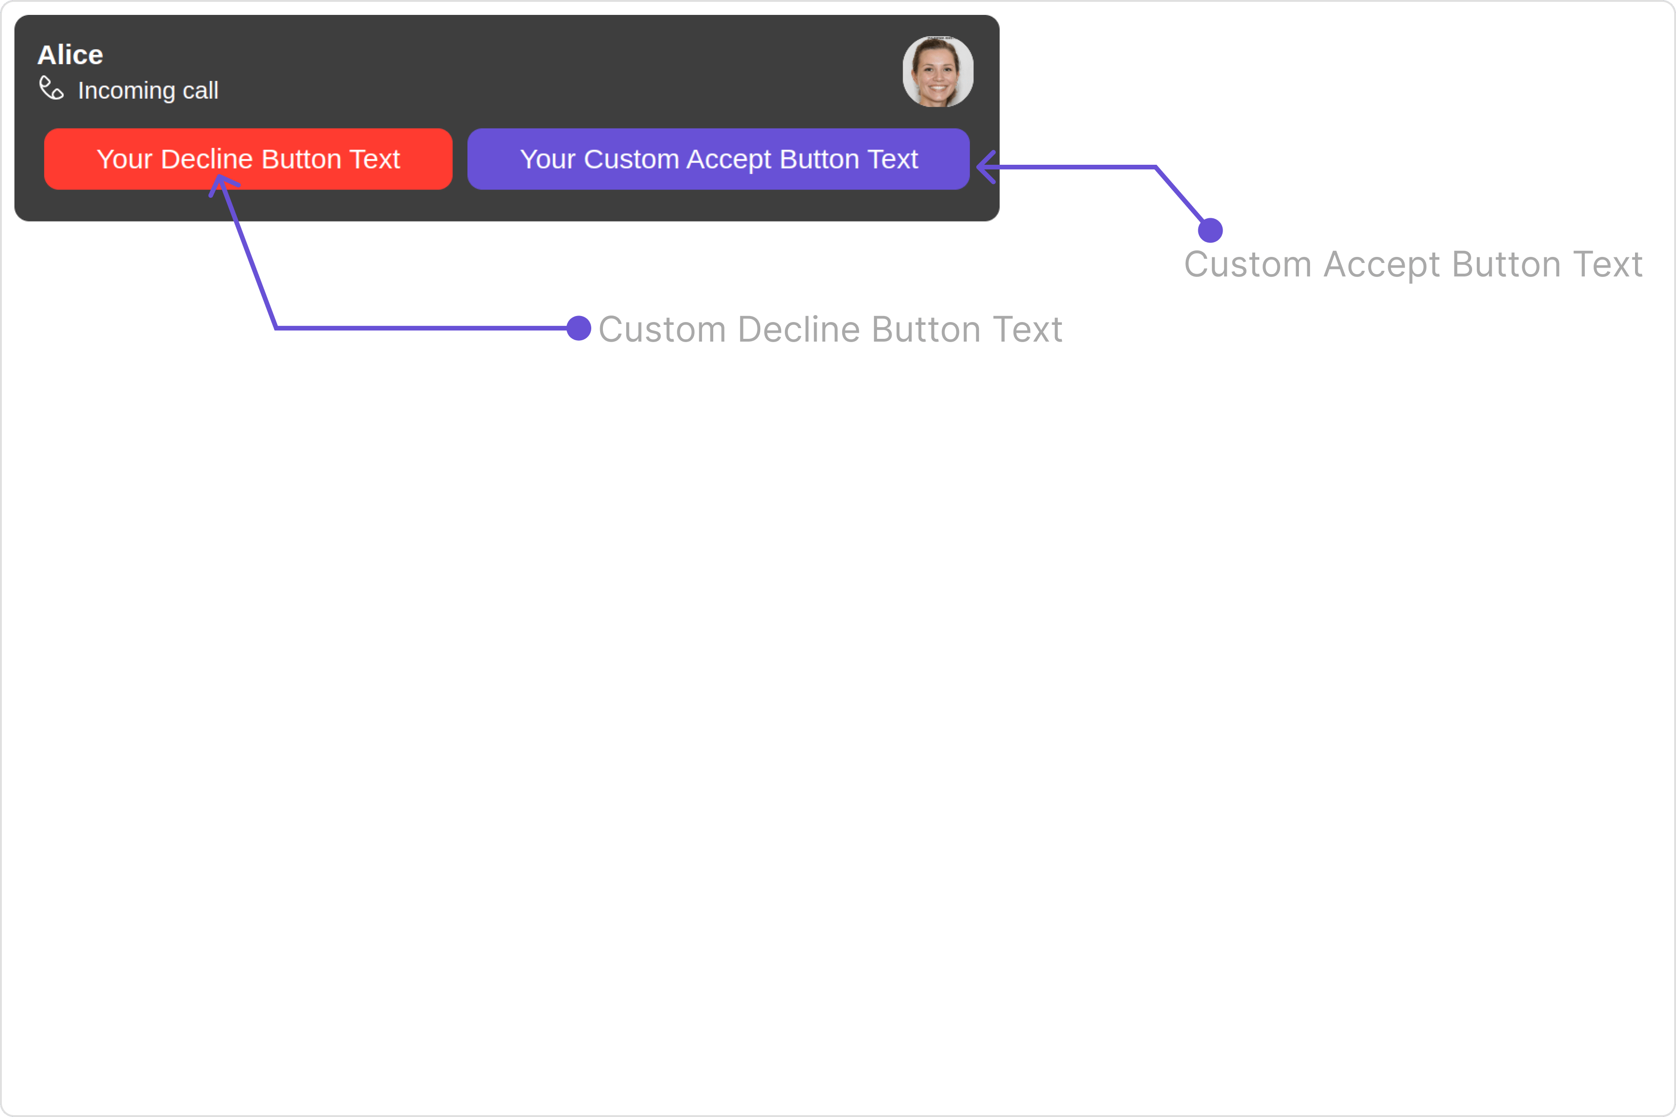Screen dimensions: 1676x1117
Task: Click the diagonal line of the accept annotation
Action: [x=1180, y=195]
